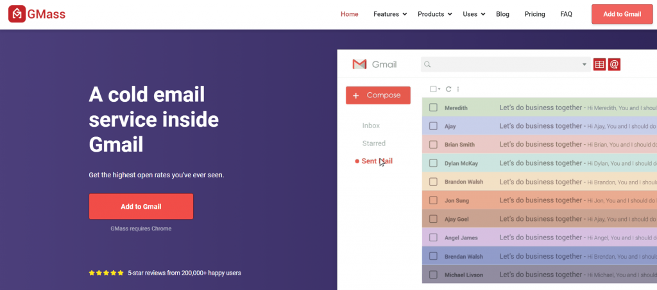Open the Products dropdown in navigation

point(434,14)
